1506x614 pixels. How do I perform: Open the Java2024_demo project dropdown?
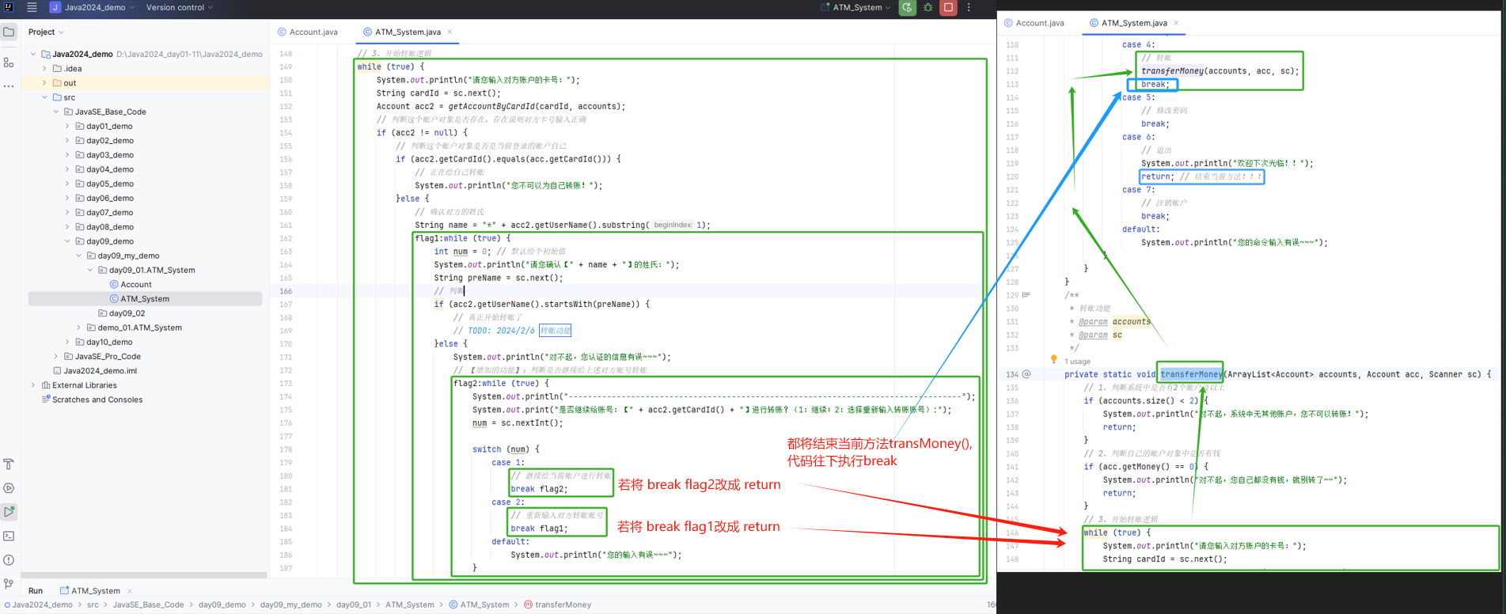pos(93,7)
